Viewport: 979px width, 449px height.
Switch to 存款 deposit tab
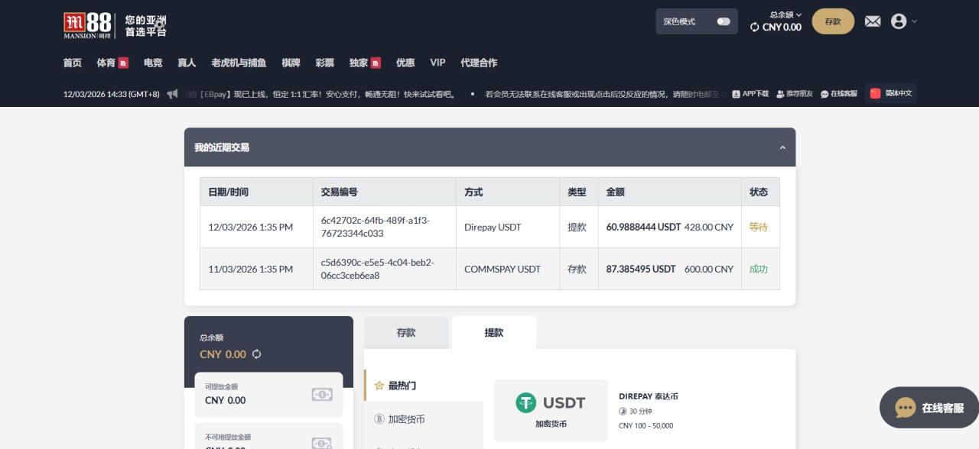[406, 333]
